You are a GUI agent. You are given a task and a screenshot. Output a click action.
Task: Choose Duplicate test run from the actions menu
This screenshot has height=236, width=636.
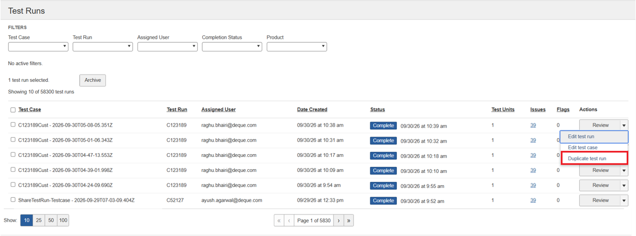point(594,159)
